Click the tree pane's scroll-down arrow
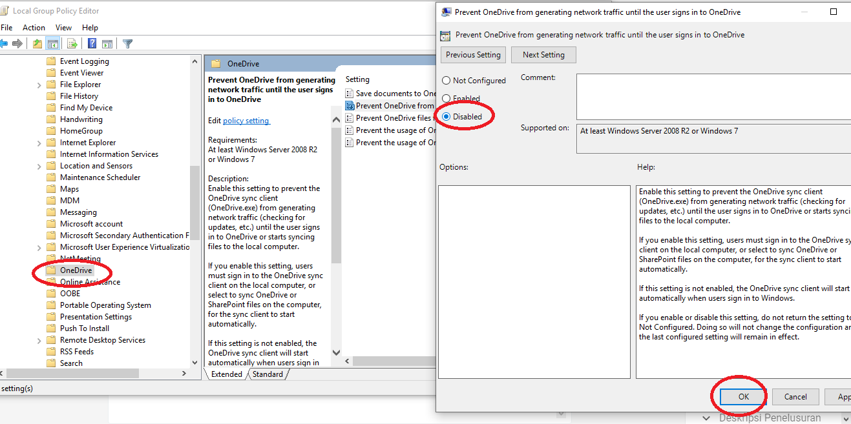 195,363
